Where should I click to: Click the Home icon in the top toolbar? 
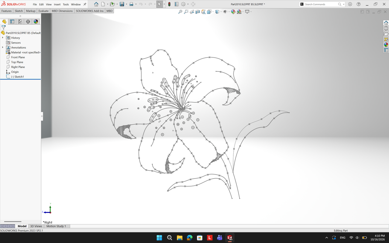(96, 4)
